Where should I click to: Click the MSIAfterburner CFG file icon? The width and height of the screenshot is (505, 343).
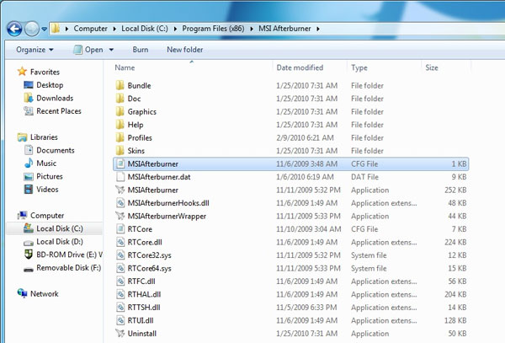(120, 163)
